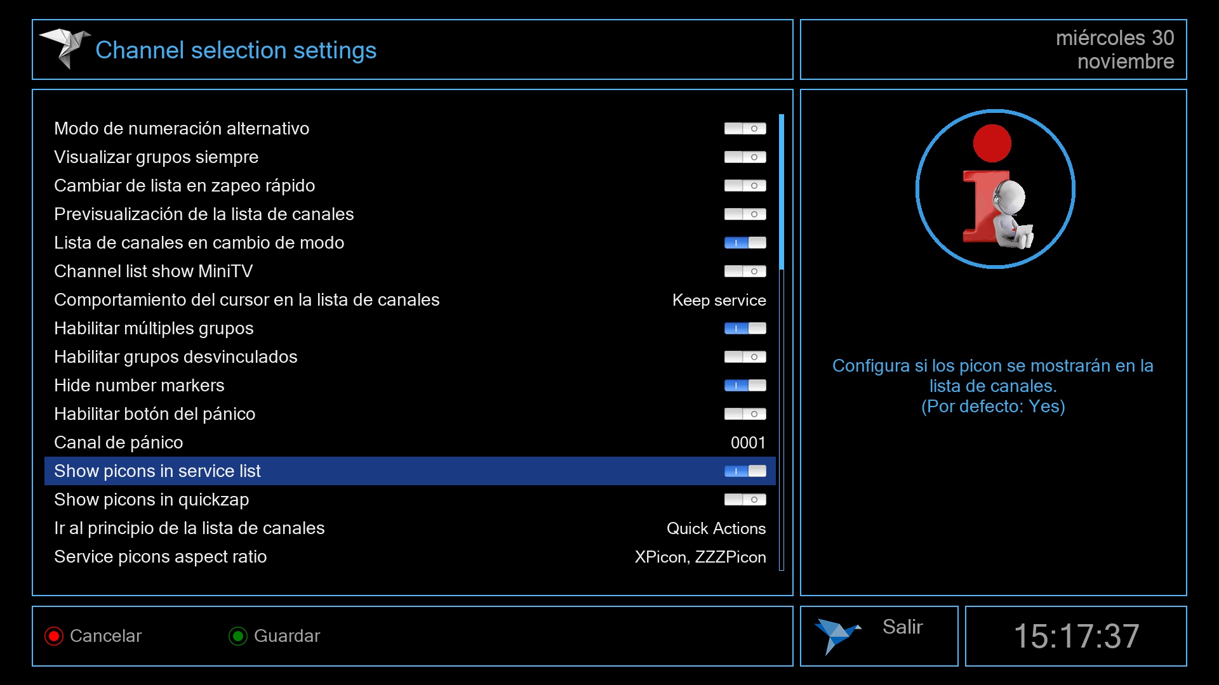This screenshot has width=1219, height=685.
Task: Toggle Show picons in service list switch
Action: point(745,471)
